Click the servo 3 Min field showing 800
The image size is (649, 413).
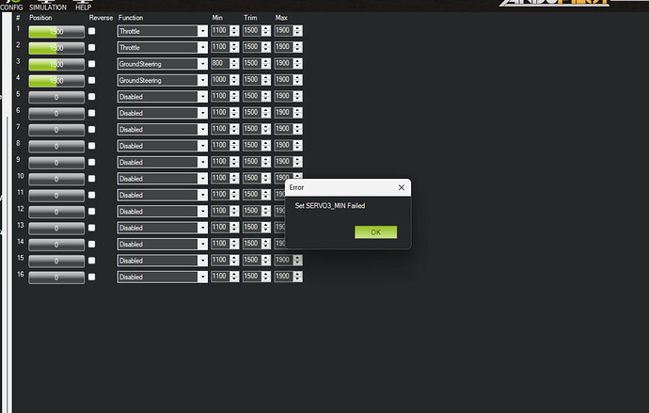click(220, 64)
